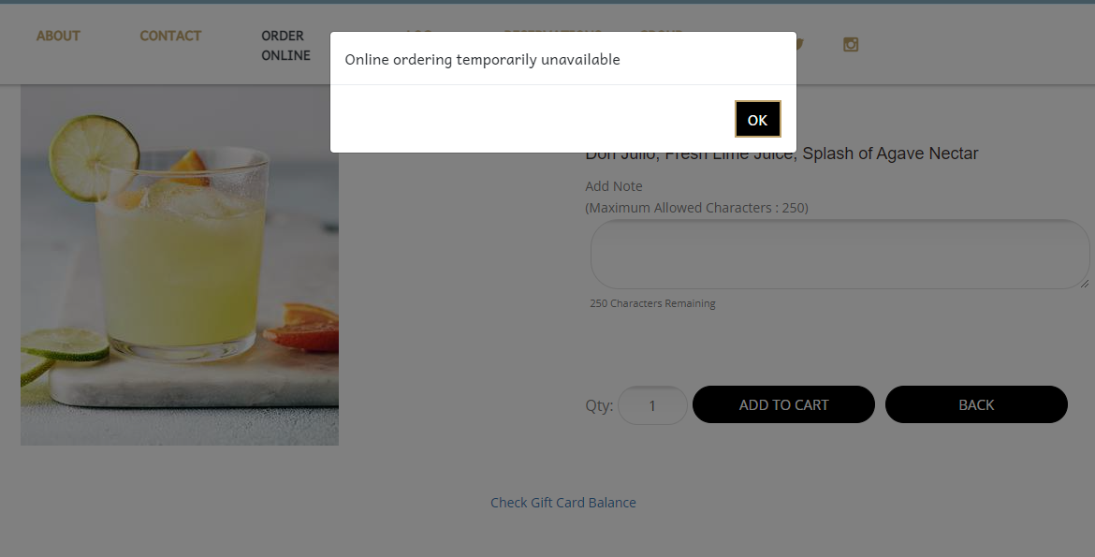
Task: Click the note textarea resize handle
Action: point(1085,283)
